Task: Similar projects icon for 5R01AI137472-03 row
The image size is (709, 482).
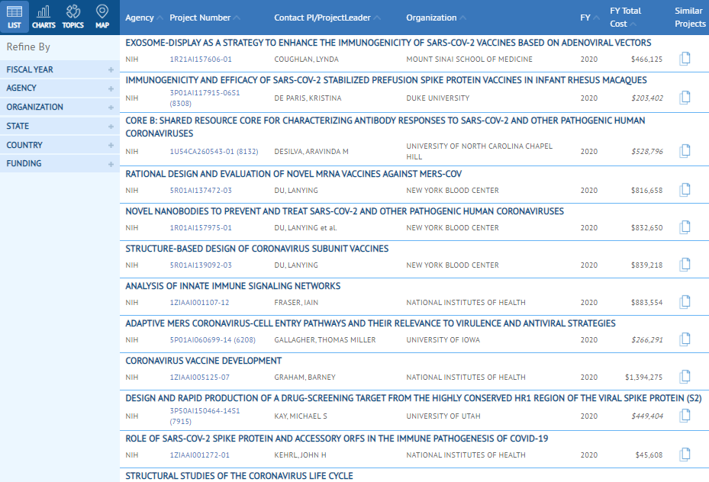Action: pyautogui.click(x=685, y=190)
